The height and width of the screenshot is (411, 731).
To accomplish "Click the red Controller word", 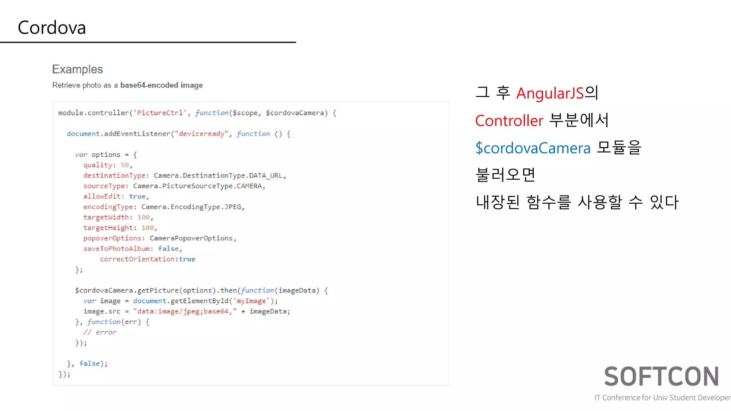I will 509,121.
